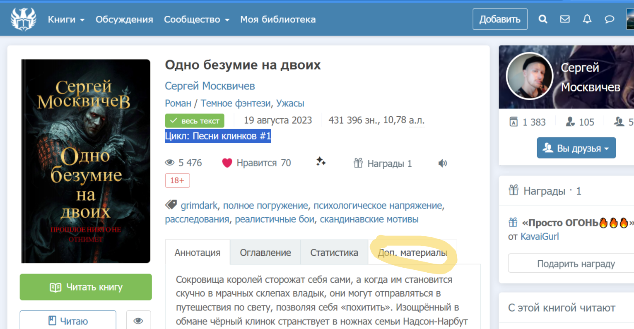The width and height of the screenshot is (634, 329).
Task: Click the author name in sidebar card
Action: pos(591,77)
